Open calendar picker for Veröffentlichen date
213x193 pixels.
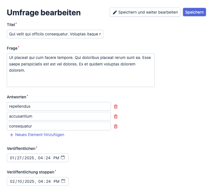63,158
